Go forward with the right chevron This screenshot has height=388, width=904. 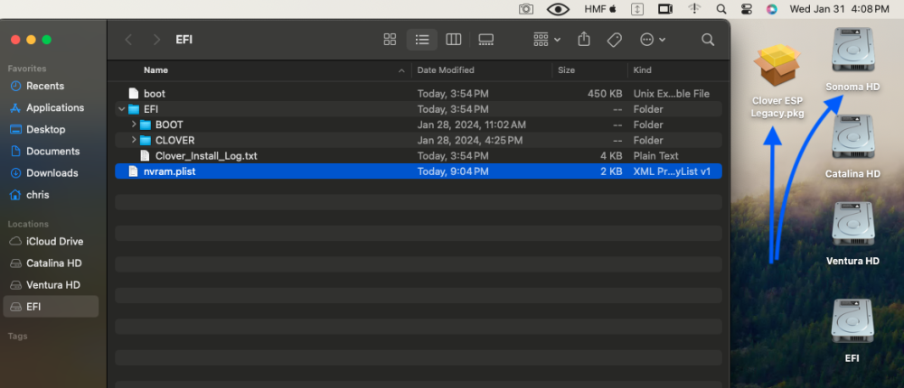point(156,40)
